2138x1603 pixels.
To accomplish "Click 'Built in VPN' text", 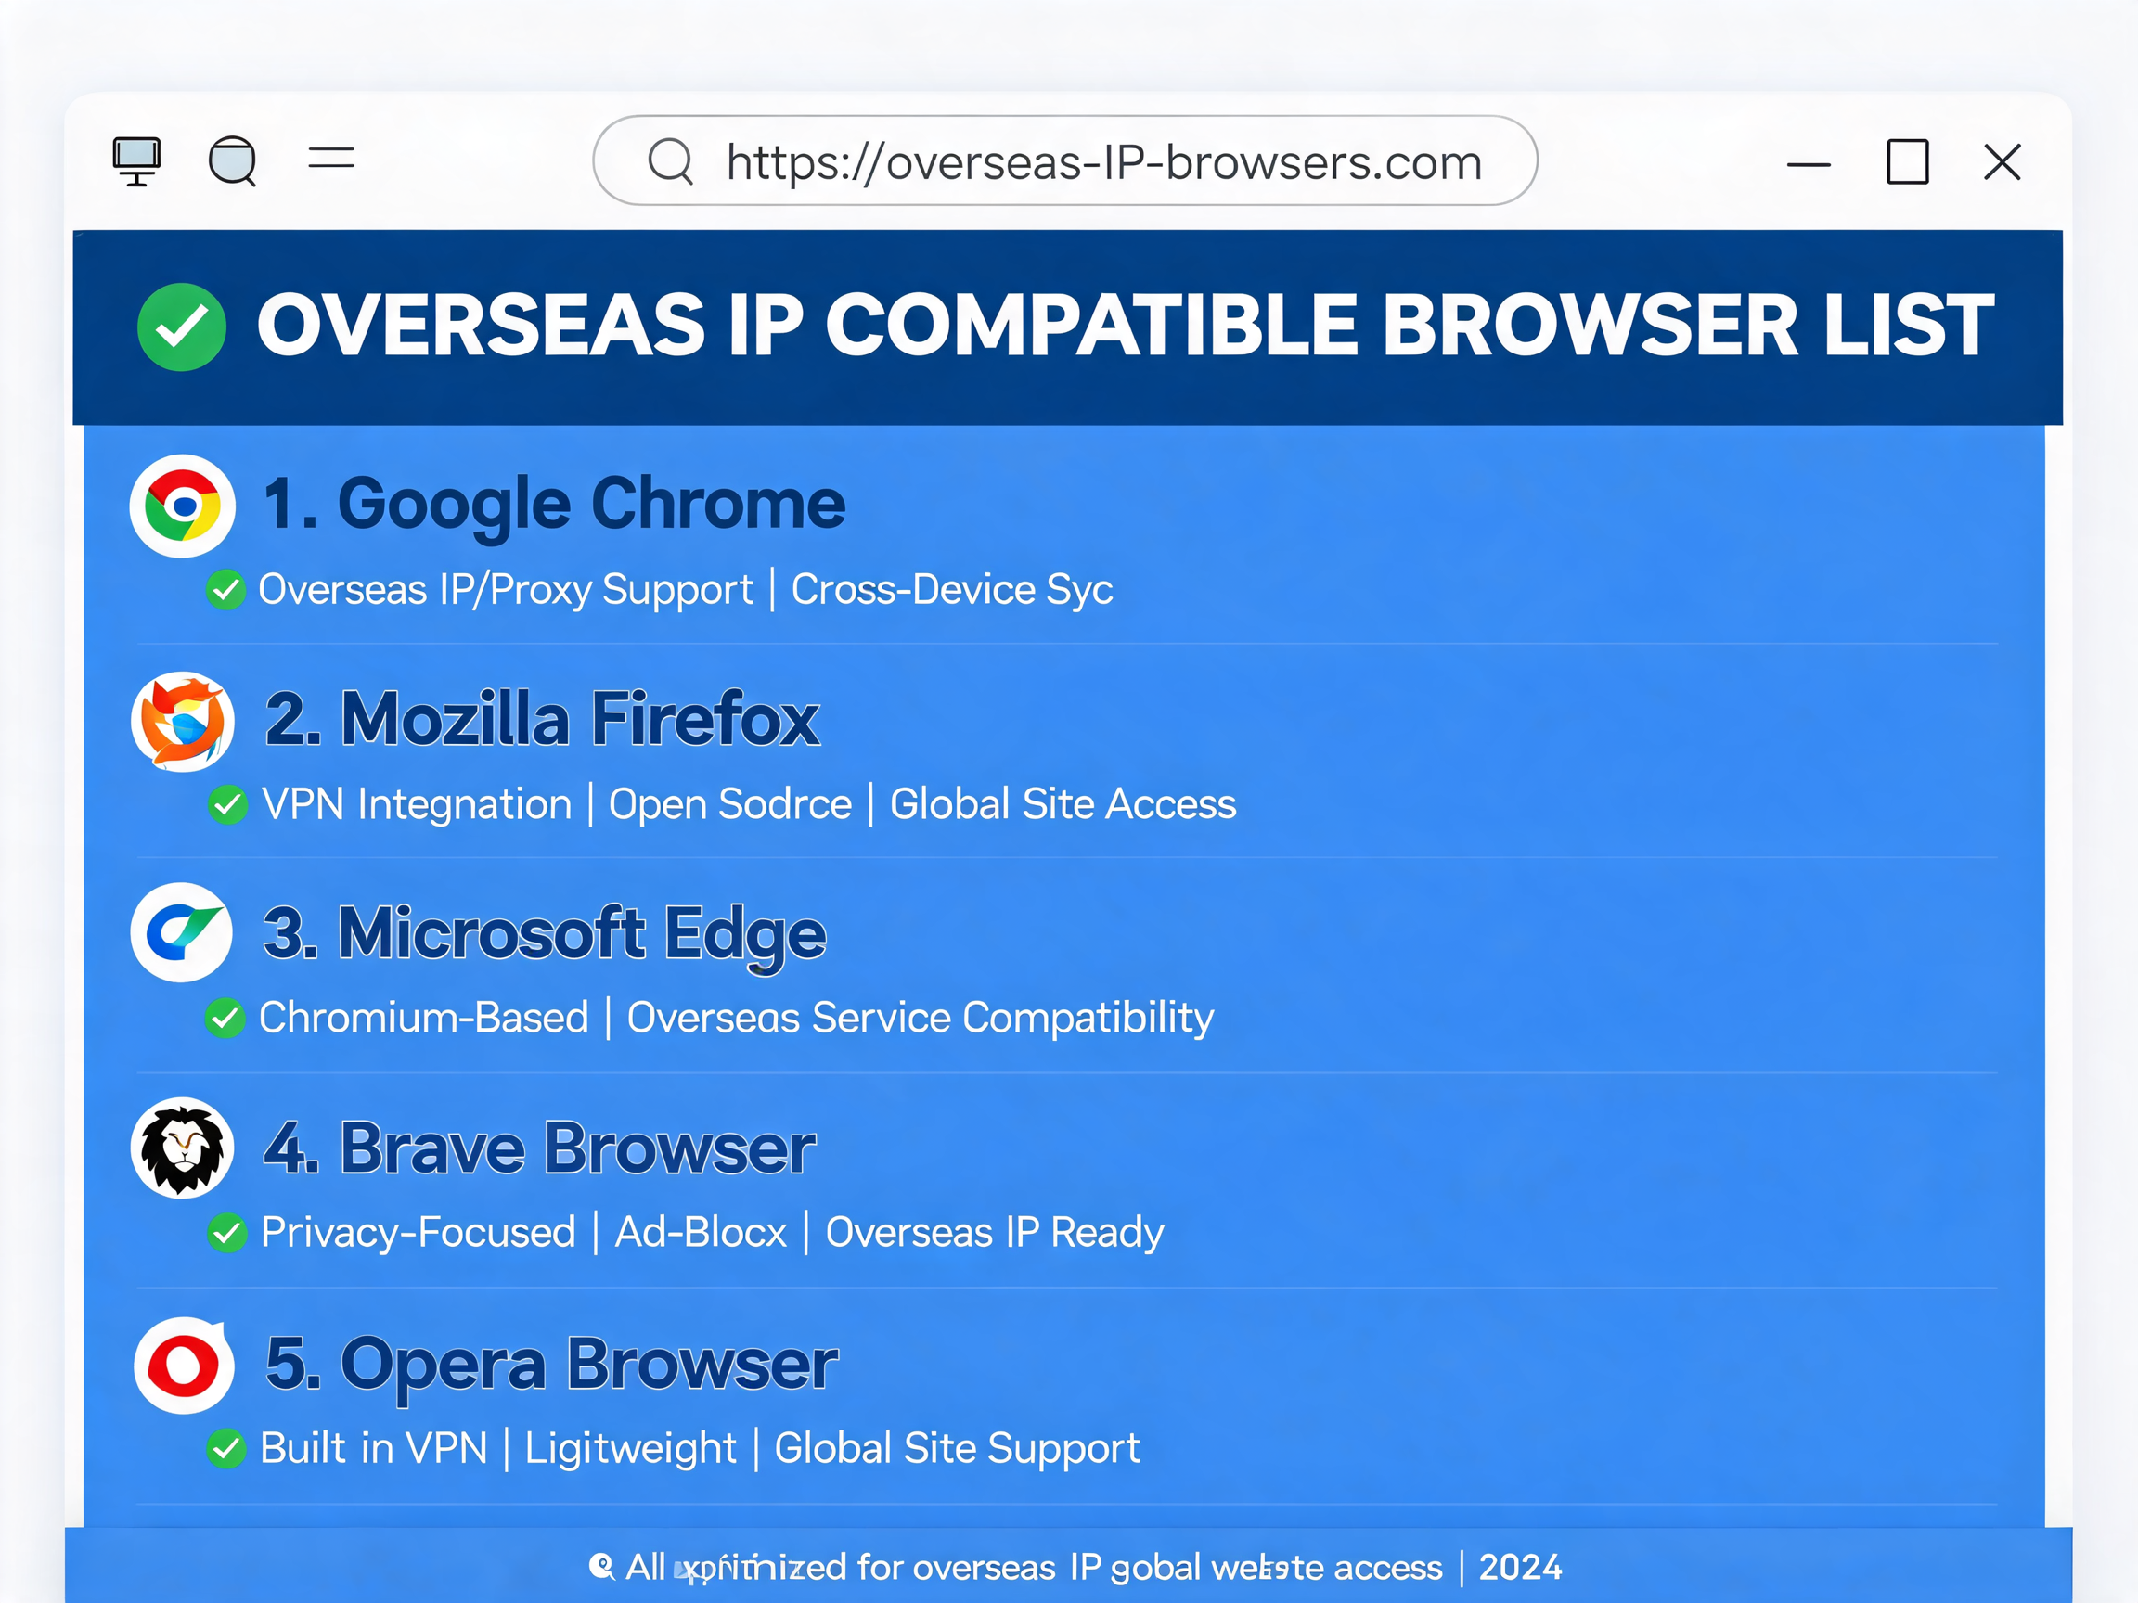I will [x=374, y=1448].
